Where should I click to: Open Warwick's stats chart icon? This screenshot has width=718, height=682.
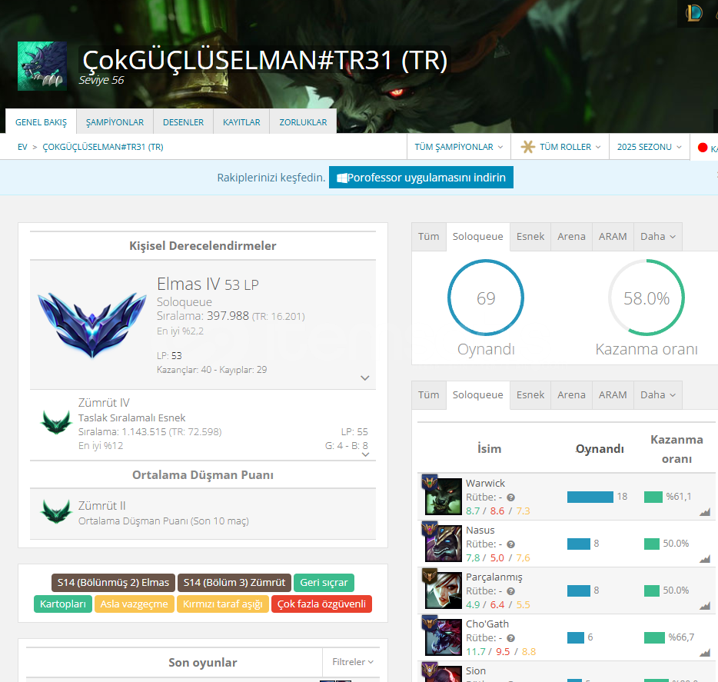pyautogui.click(x=705, y=512)
